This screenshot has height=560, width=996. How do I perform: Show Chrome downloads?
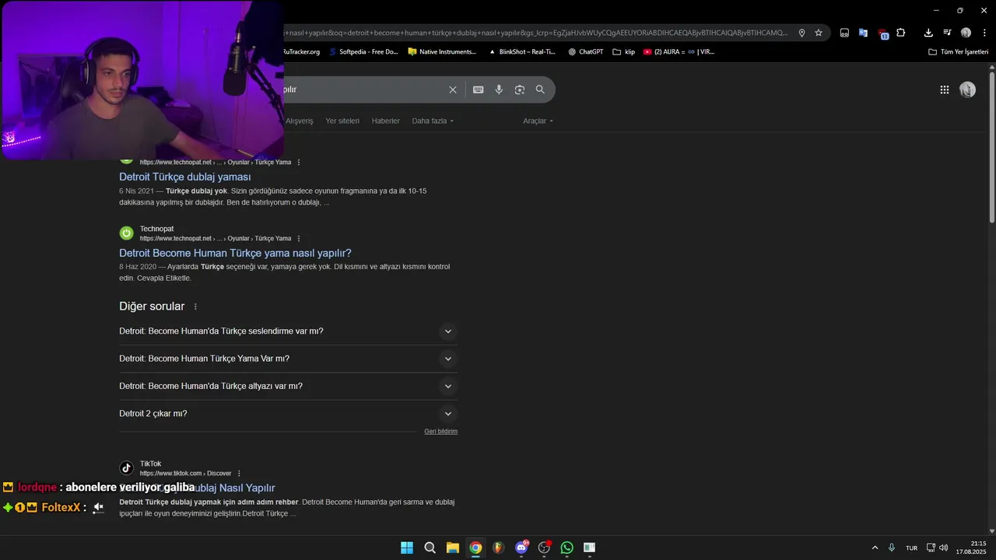(928, 33)
